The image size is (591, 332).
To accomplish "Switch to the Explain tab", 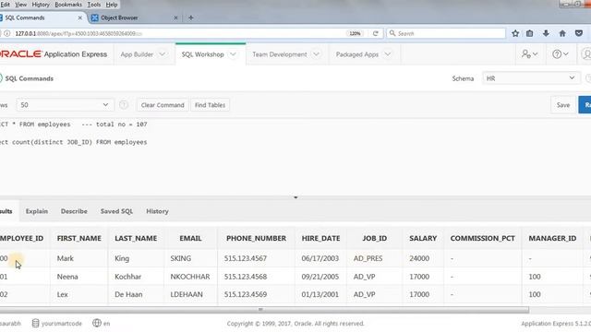I will pyautogui.click(x=37, y=211).
